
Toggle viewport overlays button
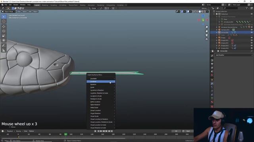(x=188, y=11)
